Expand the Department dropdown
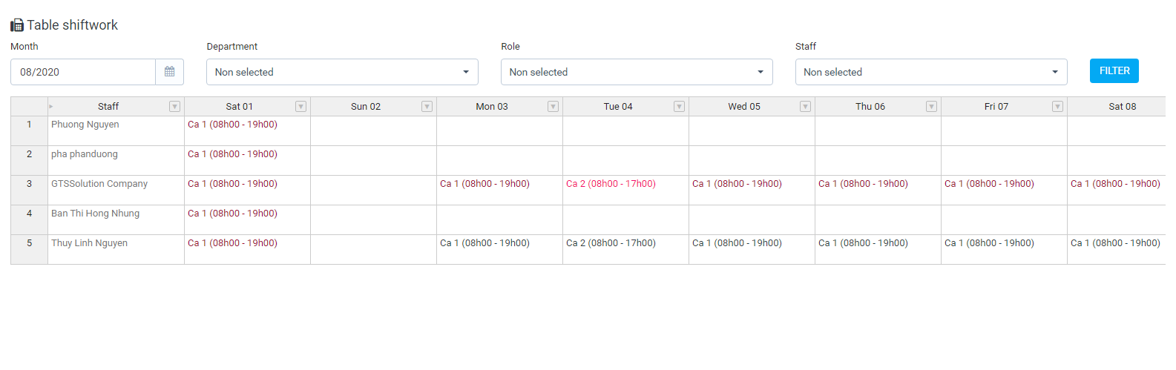The width and height of the screenshot is (1176, 370). [x=342, y=72]
